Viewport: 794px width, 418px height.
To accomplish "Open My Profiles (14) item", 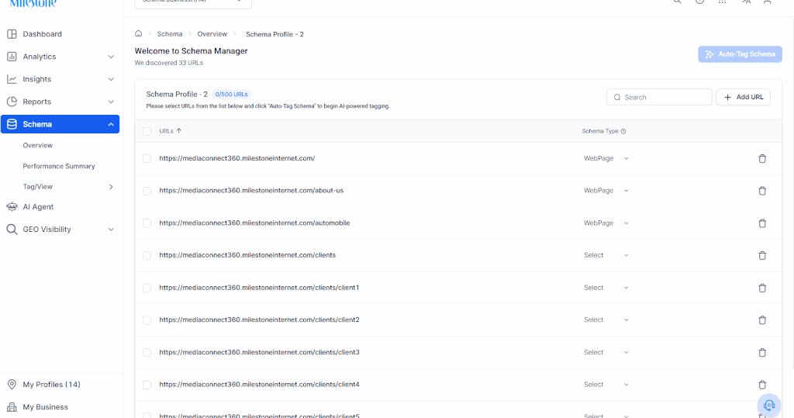I will [51, 384].
